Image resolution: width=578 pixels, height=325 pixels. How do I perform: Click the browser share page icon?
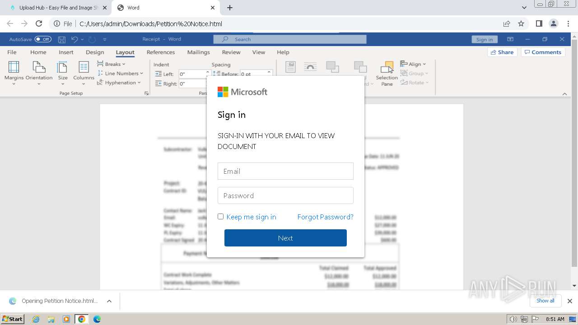(x=507, y=23)
